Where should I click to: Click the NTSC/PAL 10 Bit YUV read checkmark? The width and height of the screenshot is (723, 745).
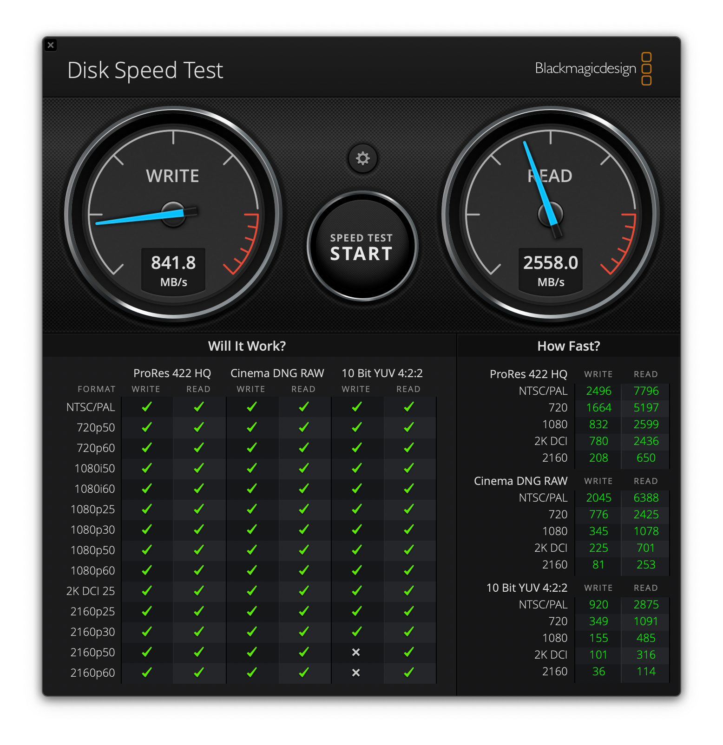tap(409, 407)
